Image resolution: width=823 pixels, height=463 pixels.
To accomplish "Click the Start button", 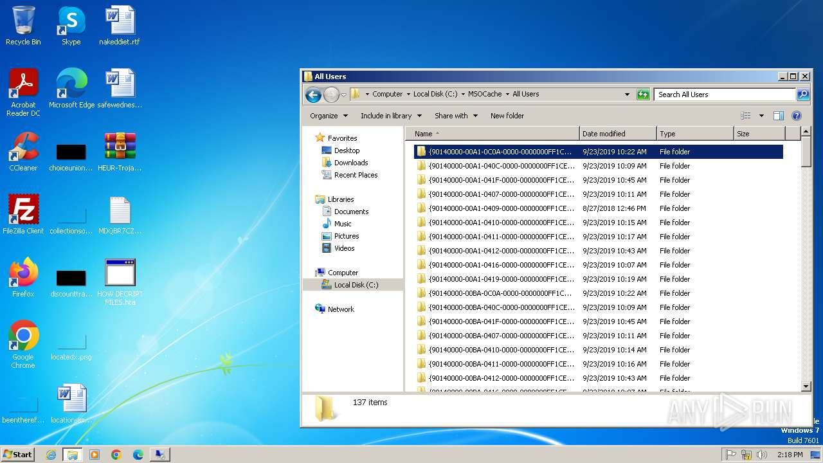I will click(18, 454).
